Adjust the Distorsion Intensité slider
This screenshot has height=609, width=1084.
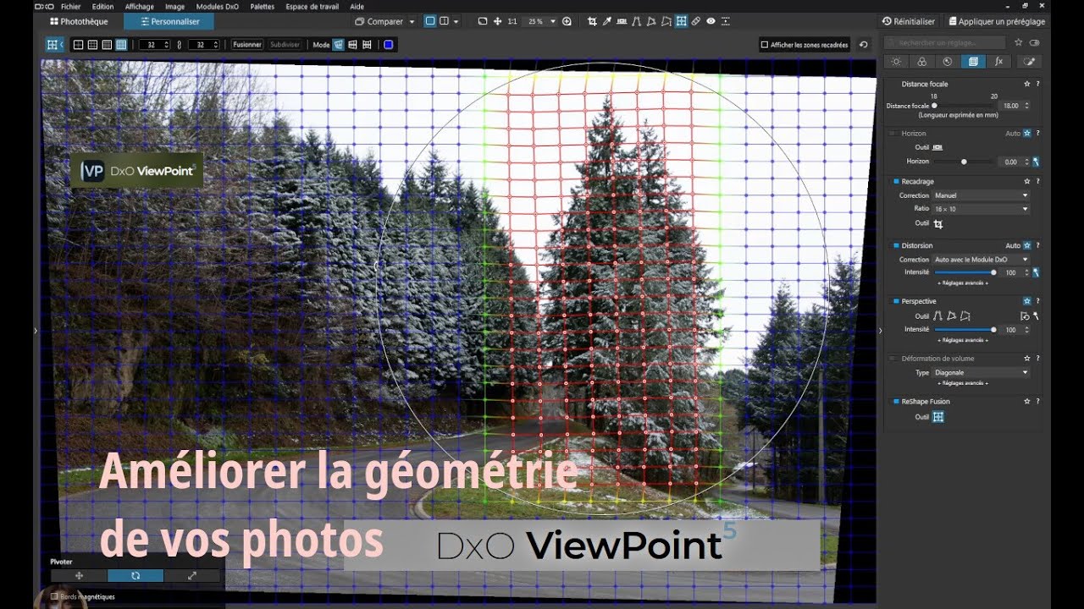pyautogui.click(x=965, y=272)
